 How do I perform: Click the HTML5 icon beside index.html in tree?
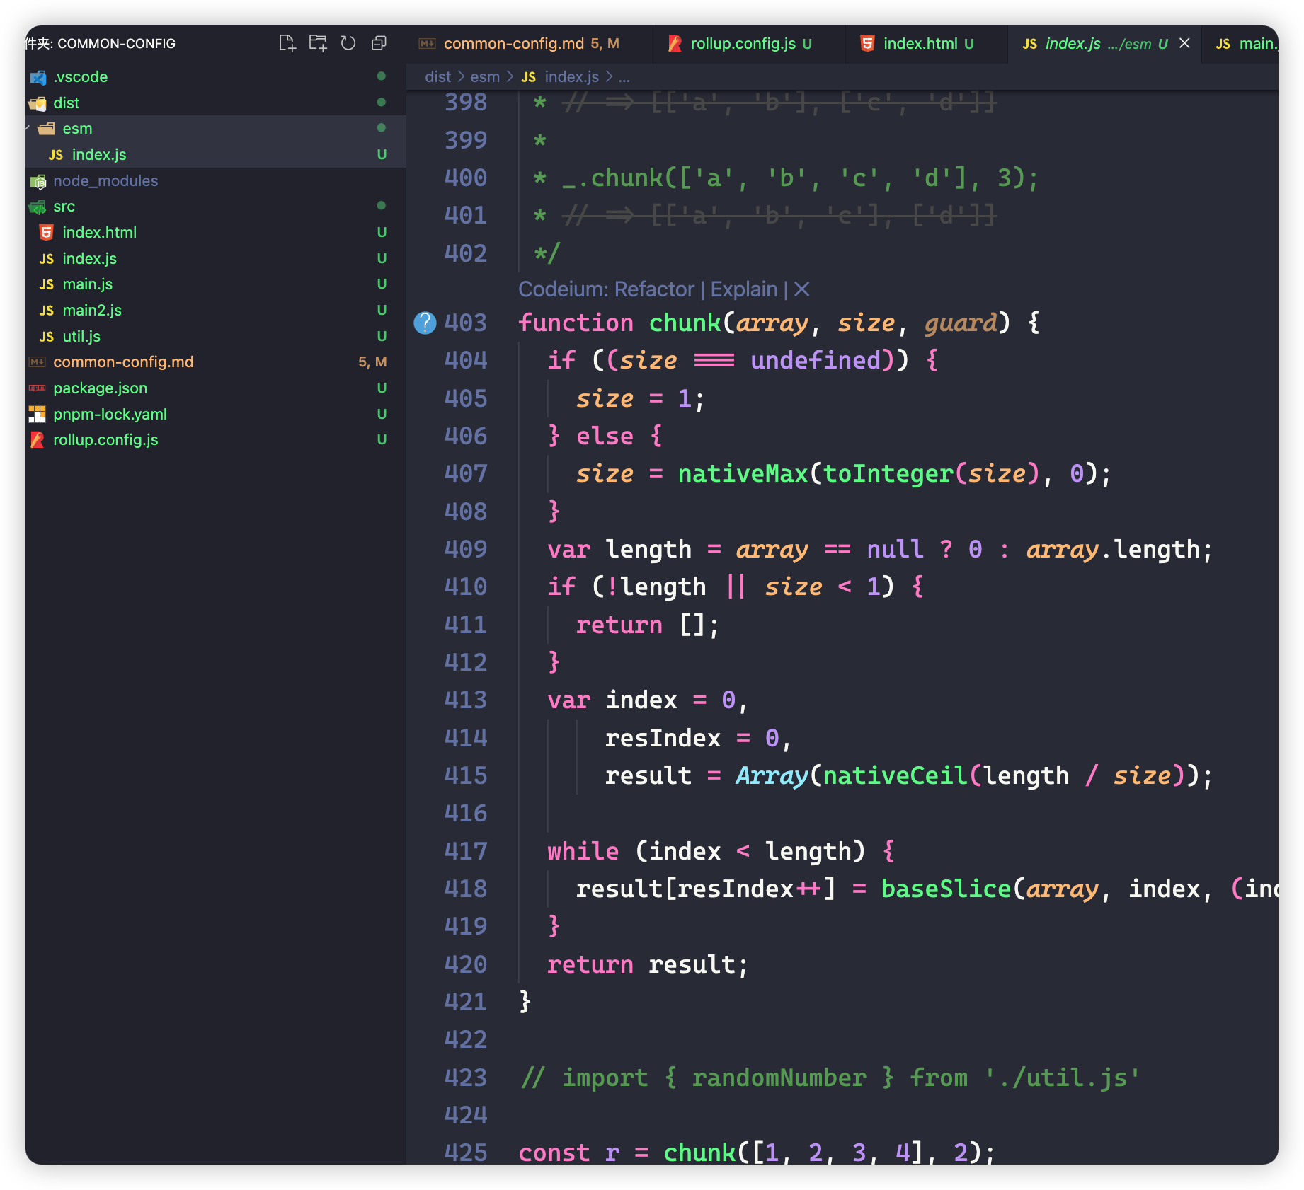(47, 232)
